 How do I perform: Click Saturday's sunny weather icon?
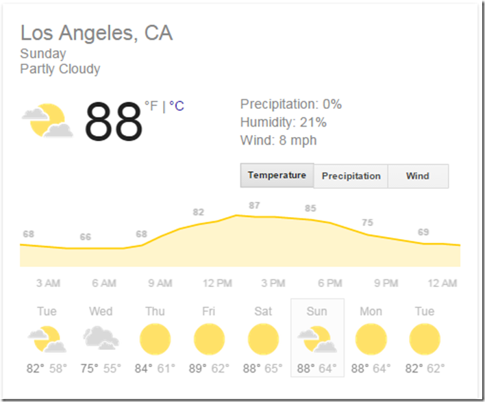(x=263, y=339)
